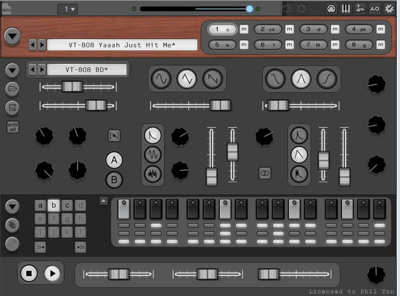Select the gated envelope shape icon
Screen dimensions: 400x296
click(299, 174)
